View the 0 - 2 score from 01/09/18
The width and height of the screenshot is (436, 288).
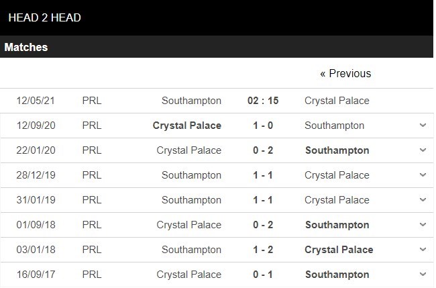click(x=263, y=225)
